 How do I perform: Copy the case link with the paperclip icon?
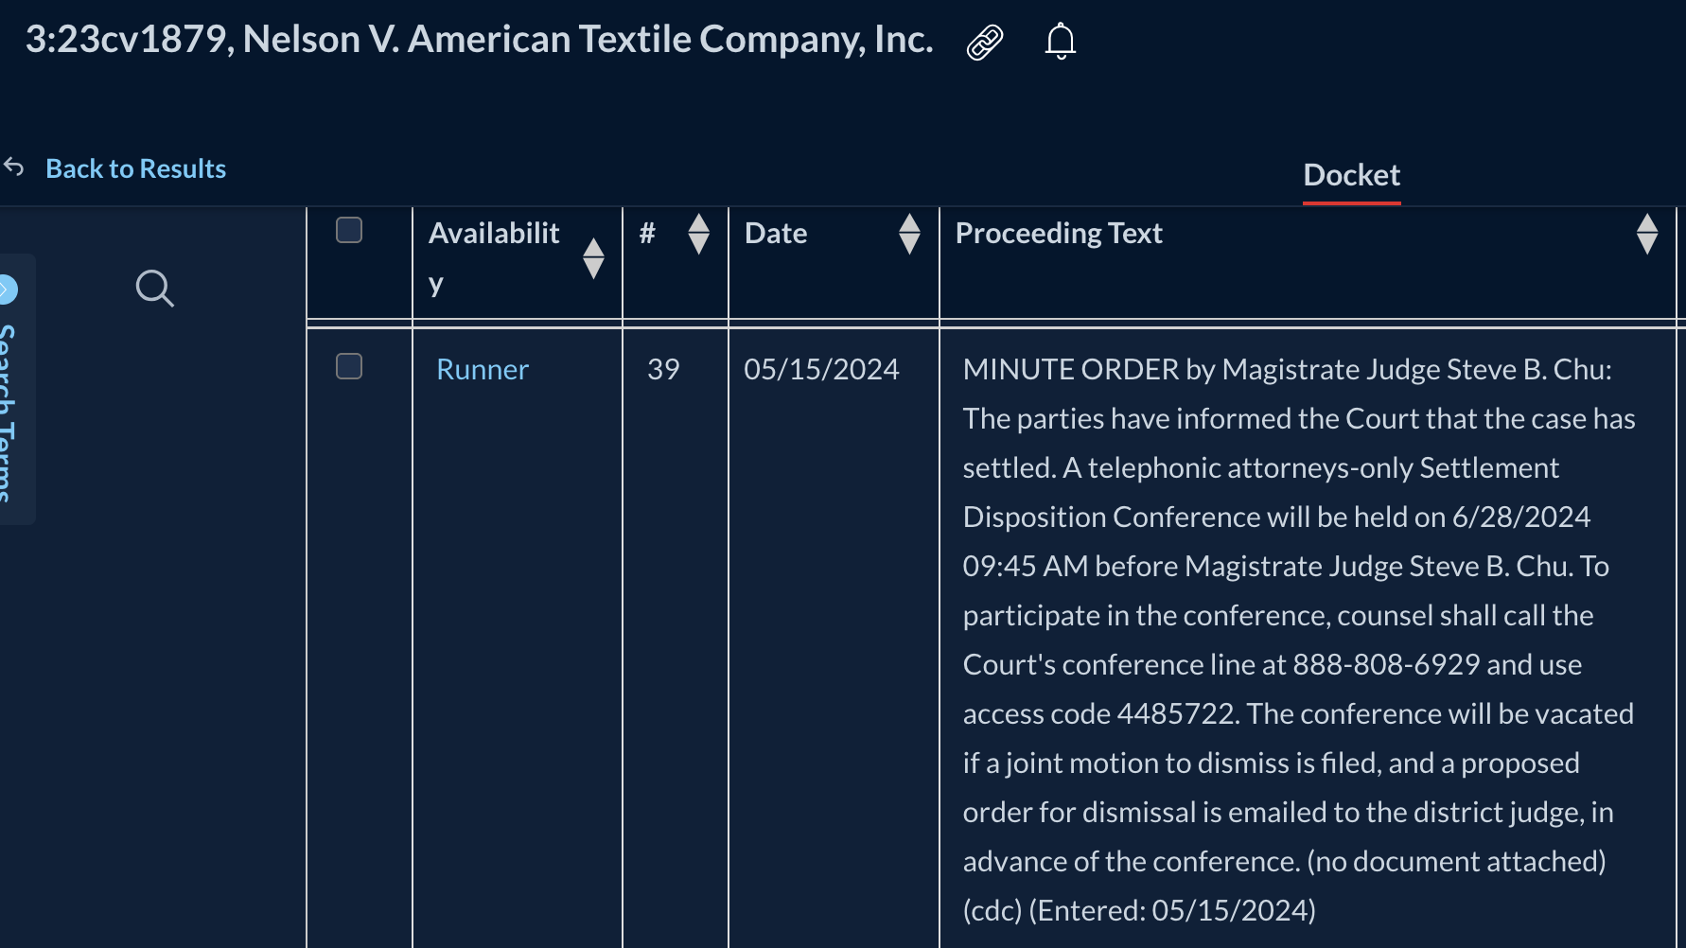(x=984, y=43)
